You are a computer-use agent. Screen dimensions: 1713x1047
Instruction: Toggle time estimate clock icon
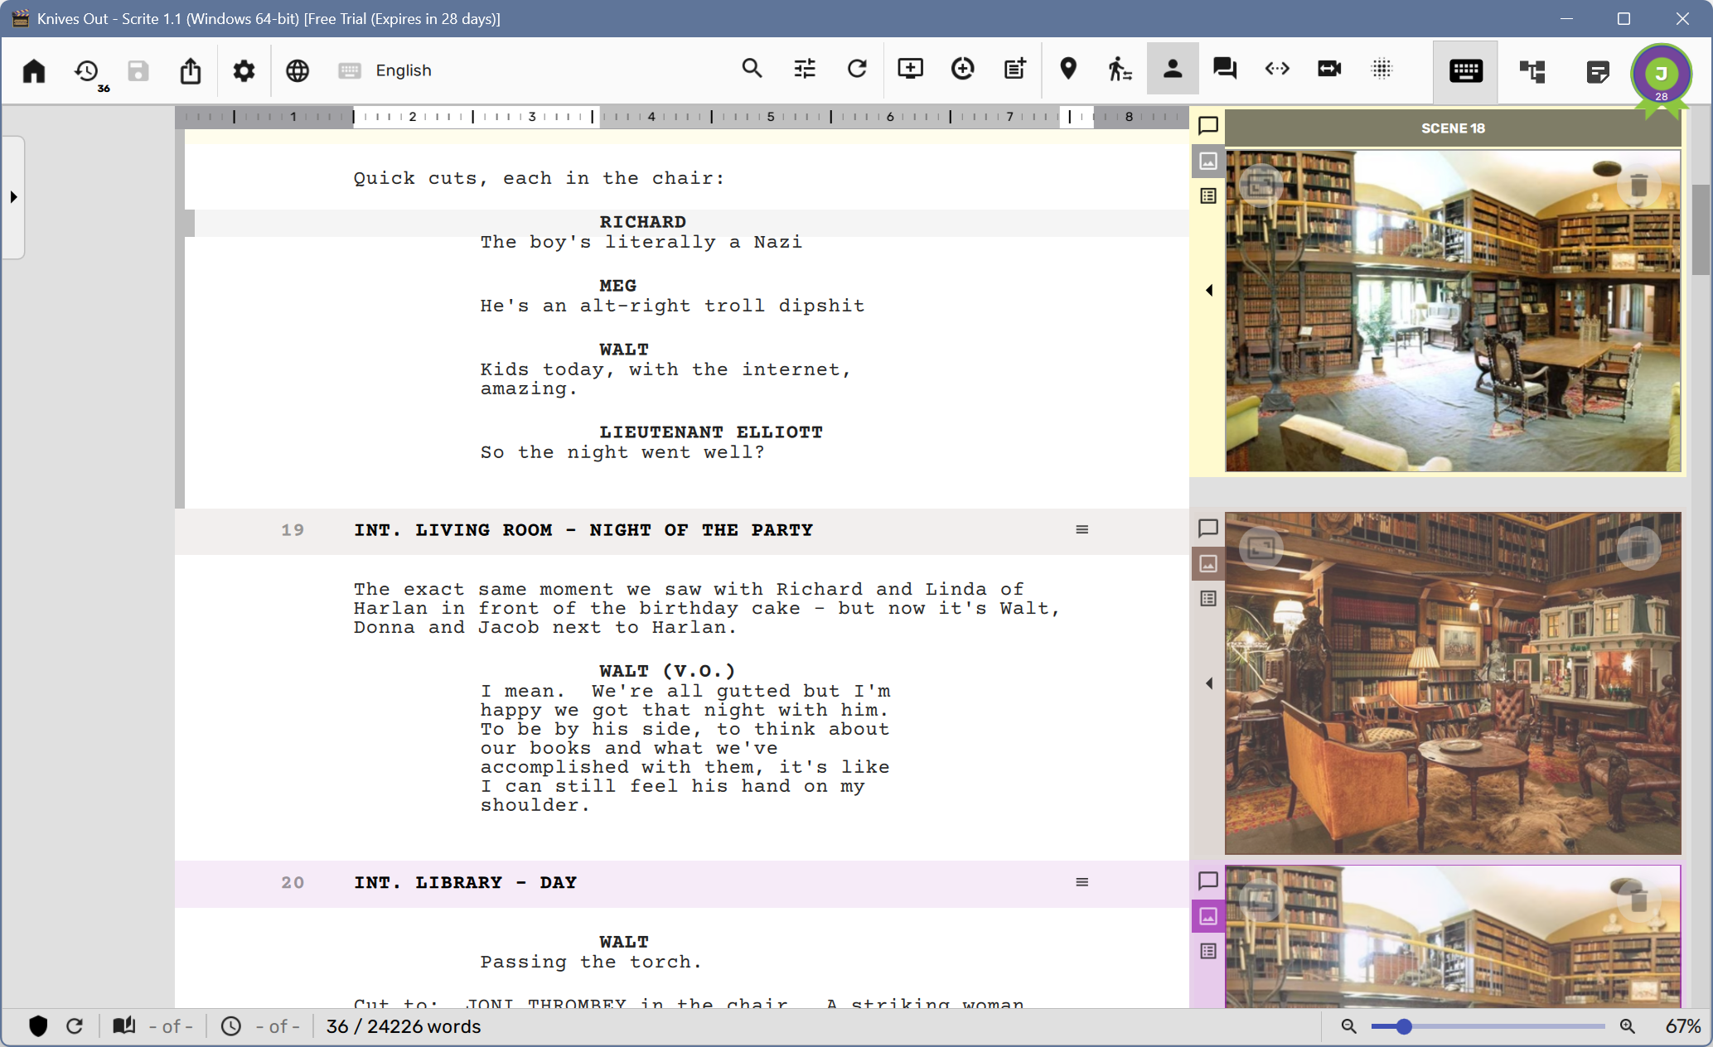pyautogui.click(x=231, y=1026)
